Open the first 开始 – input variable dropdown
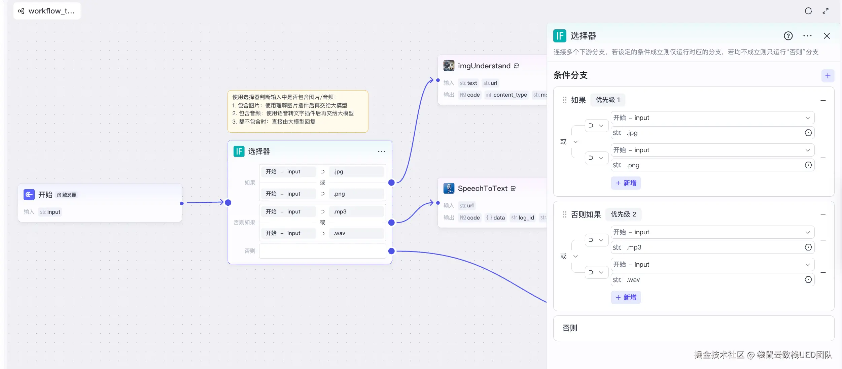This screenshot has height=369, width=842. pos(712,118)
